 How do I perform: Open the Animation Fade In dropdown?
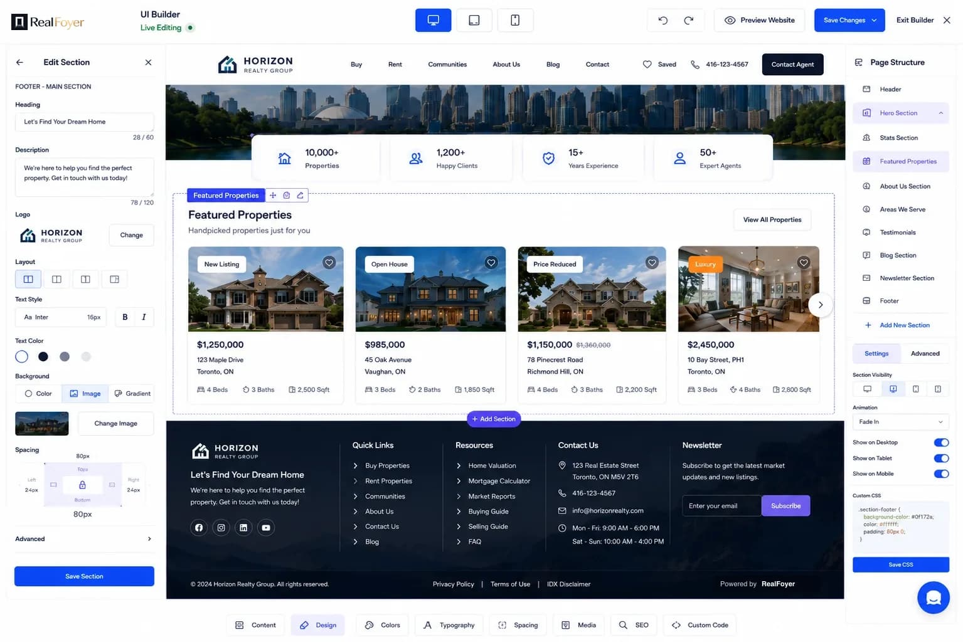point(900,422)
